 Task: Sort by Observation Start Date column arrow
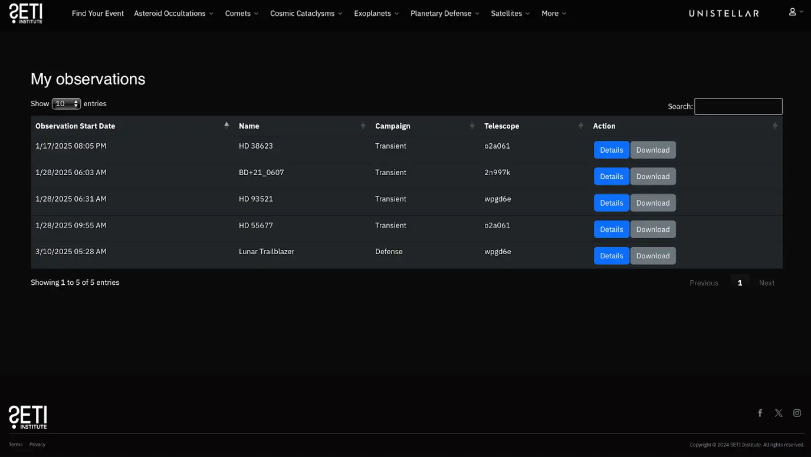tap(226, 126)
